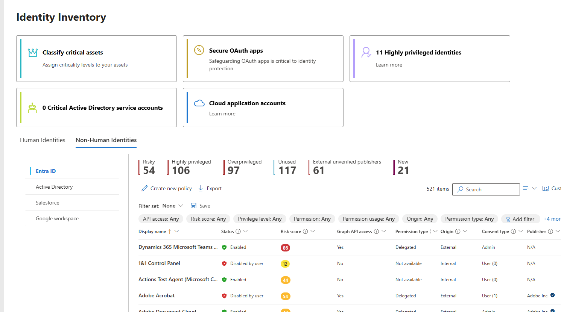
Task: Click the Secure OAuth apps compass icon
Action: pyautogui.click(x=199, y=50)
